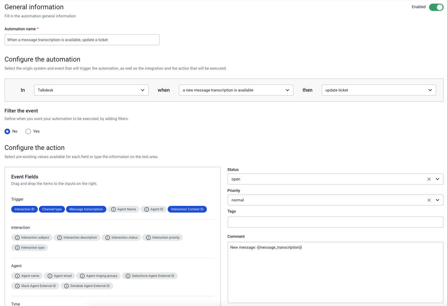
Task: Click the Message transcription chip
Action: point(86,209)
